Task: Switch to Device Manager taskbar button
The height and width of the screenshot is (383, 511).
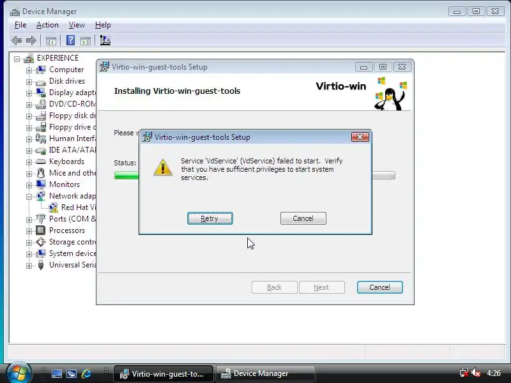Action: pos(265,373)
